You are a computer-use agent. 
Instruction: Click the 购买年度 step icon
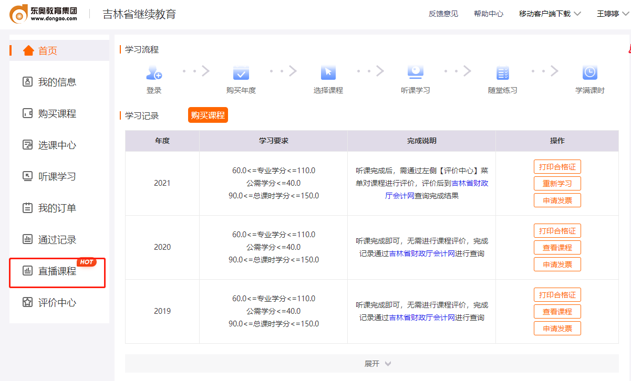pyautogui.click(x=241, y=72)
